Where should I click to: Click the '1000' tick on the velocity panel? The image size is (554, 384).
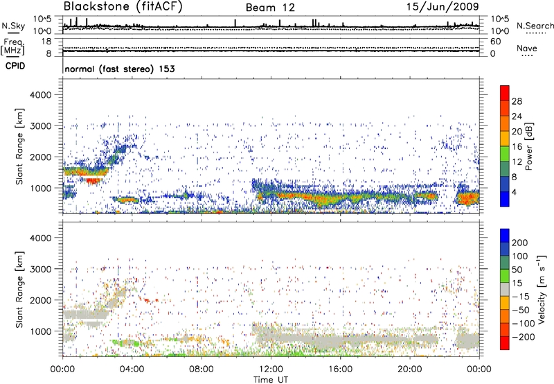pyautogui.click(x=41, y=331)
